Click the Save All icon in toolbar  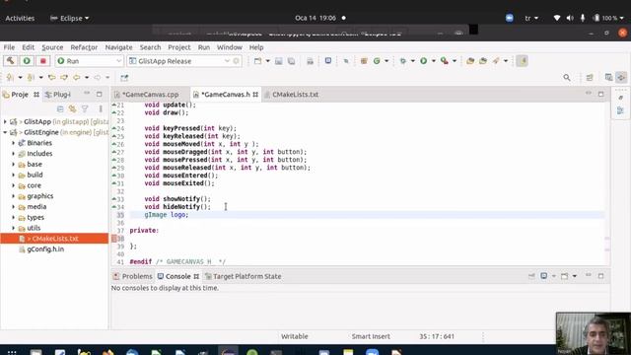[291, 61]
